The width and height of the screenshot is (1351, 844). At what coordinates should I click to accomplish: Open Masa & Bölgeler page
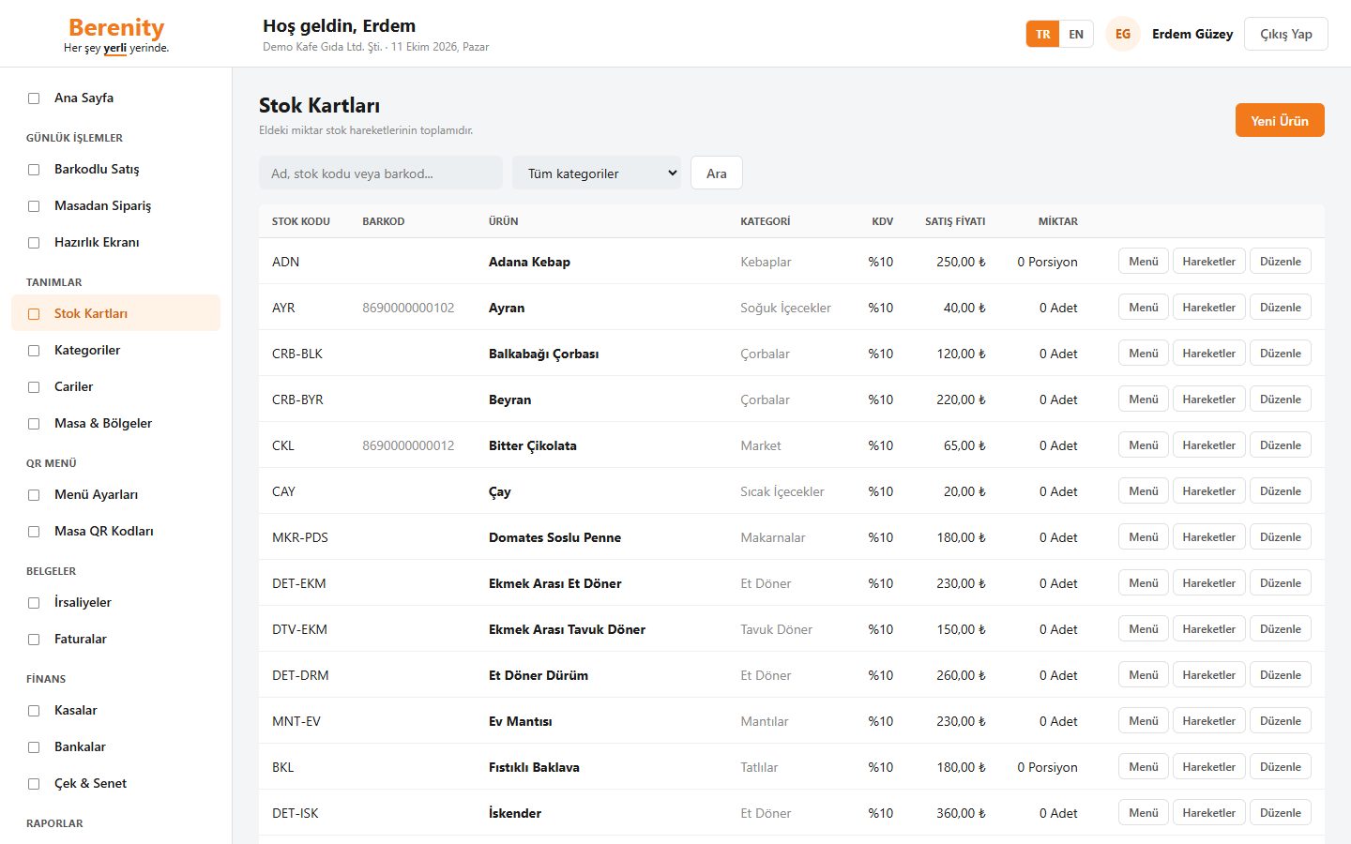pos(116,423)
